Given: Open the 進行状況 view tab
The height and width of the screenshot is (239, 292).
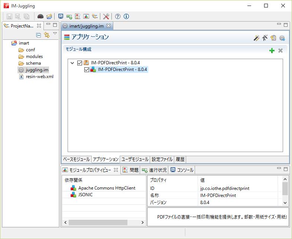Looking at the screenshot, I should point(154,170).
